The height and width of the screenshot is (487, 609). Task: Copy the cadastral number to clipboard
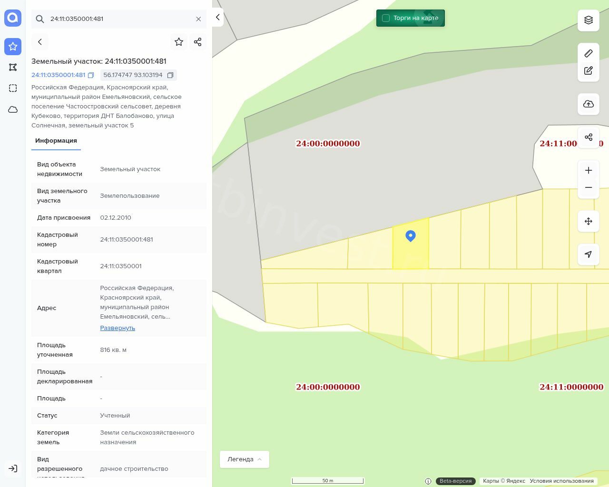(91, 75)
